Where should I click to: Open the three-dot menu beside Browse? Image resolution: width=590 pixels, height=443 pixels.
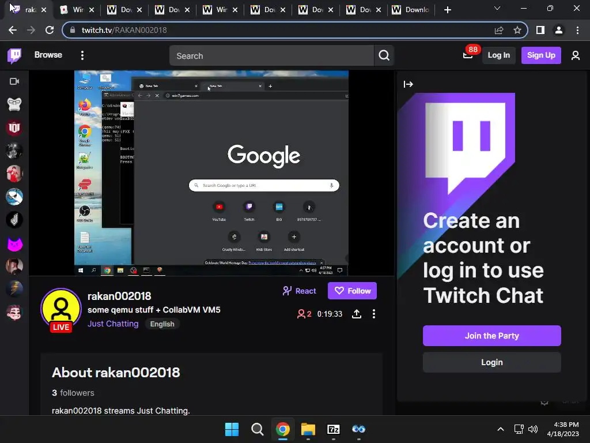82,55
